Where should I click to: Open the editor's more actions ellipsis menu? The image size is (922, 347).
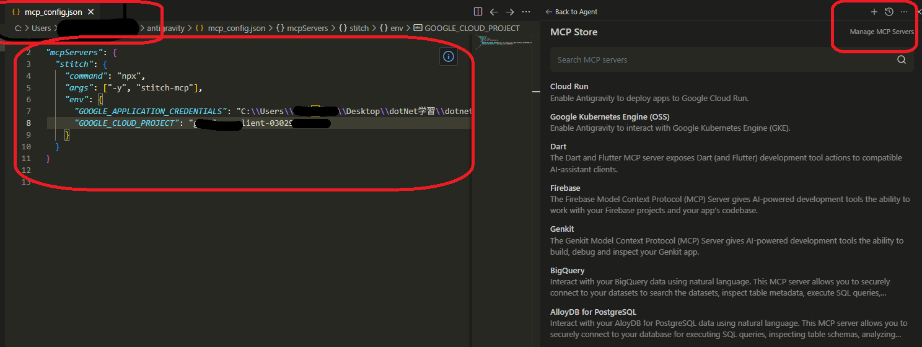(526, 12)
